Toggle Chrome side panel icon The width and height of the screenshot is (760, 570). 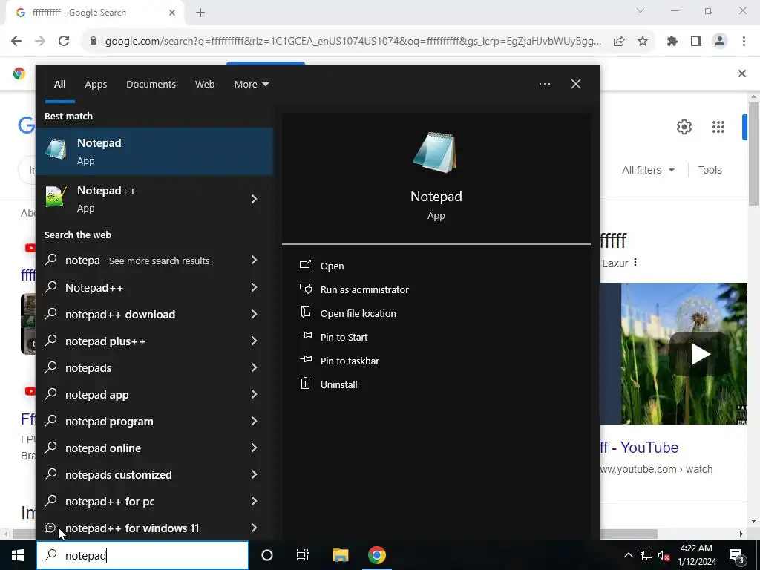point(696,42)
